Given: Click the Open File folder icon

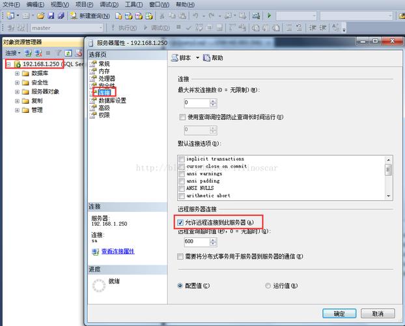Looking at the screenshot, I should click(40, 16).
